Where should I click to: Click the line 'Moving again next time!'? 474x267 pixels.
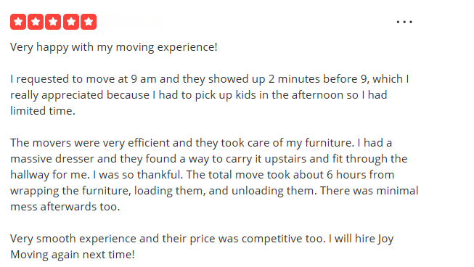(x=73, y=255)
